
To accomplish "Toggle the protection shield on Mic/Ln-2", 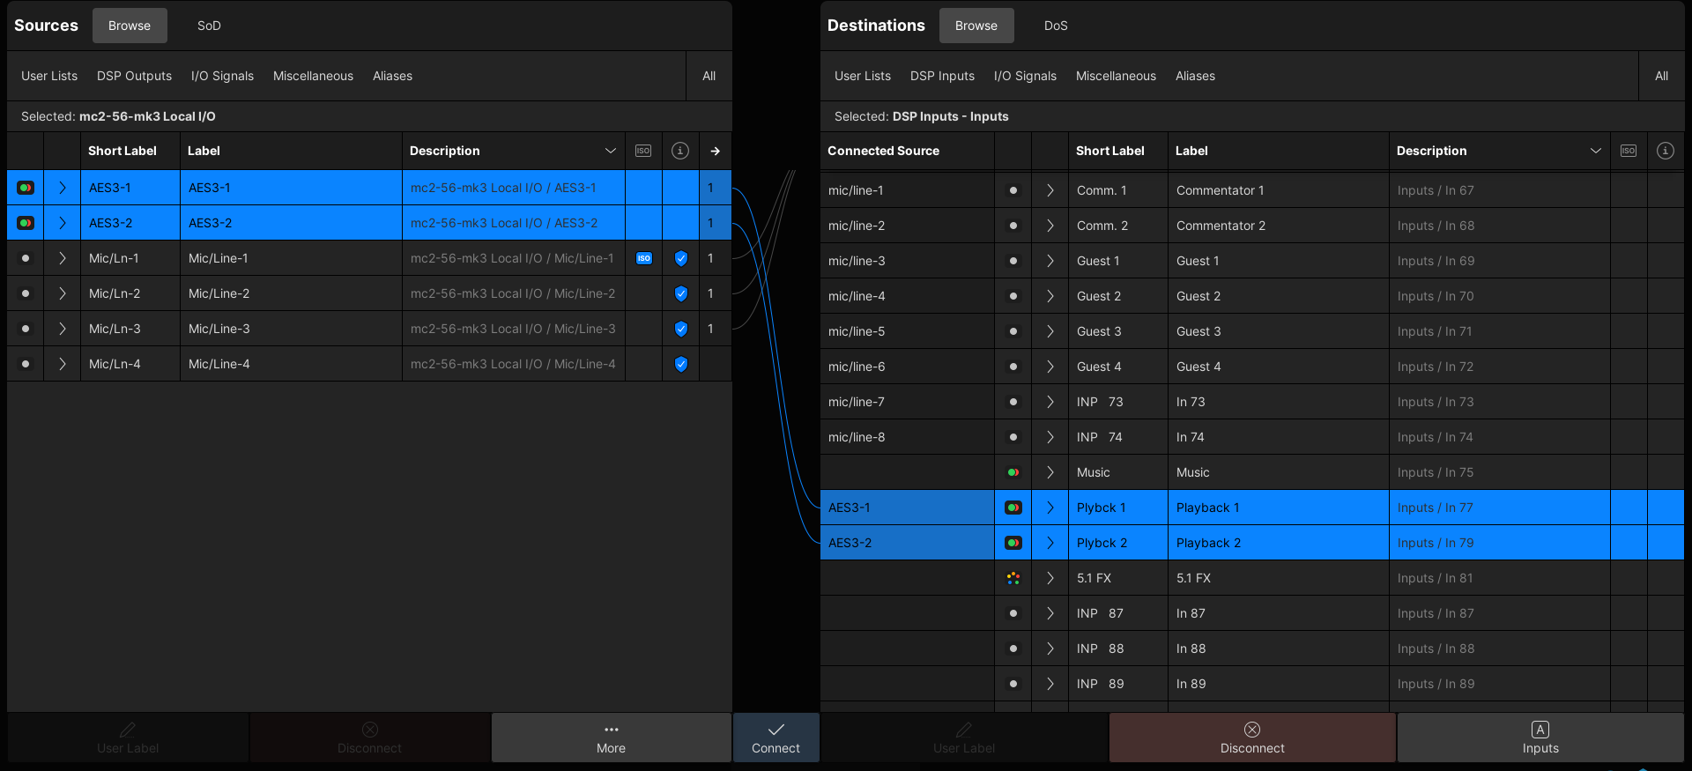I will (x=680, y=293).
